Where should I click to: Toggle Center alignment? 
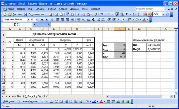(63, 20)
